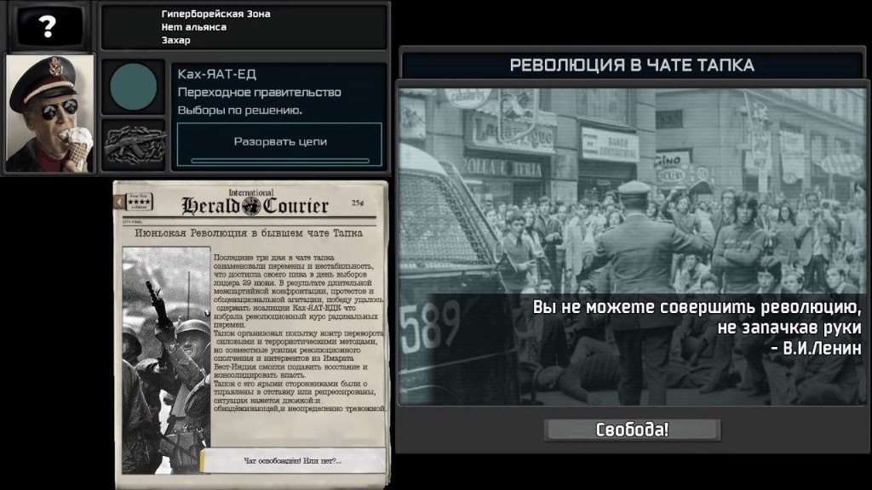Image resolution: width=872 pixels, height=490 pixels.
Task: Click the chained rifle focus icon
Action: tap(134, 145)
